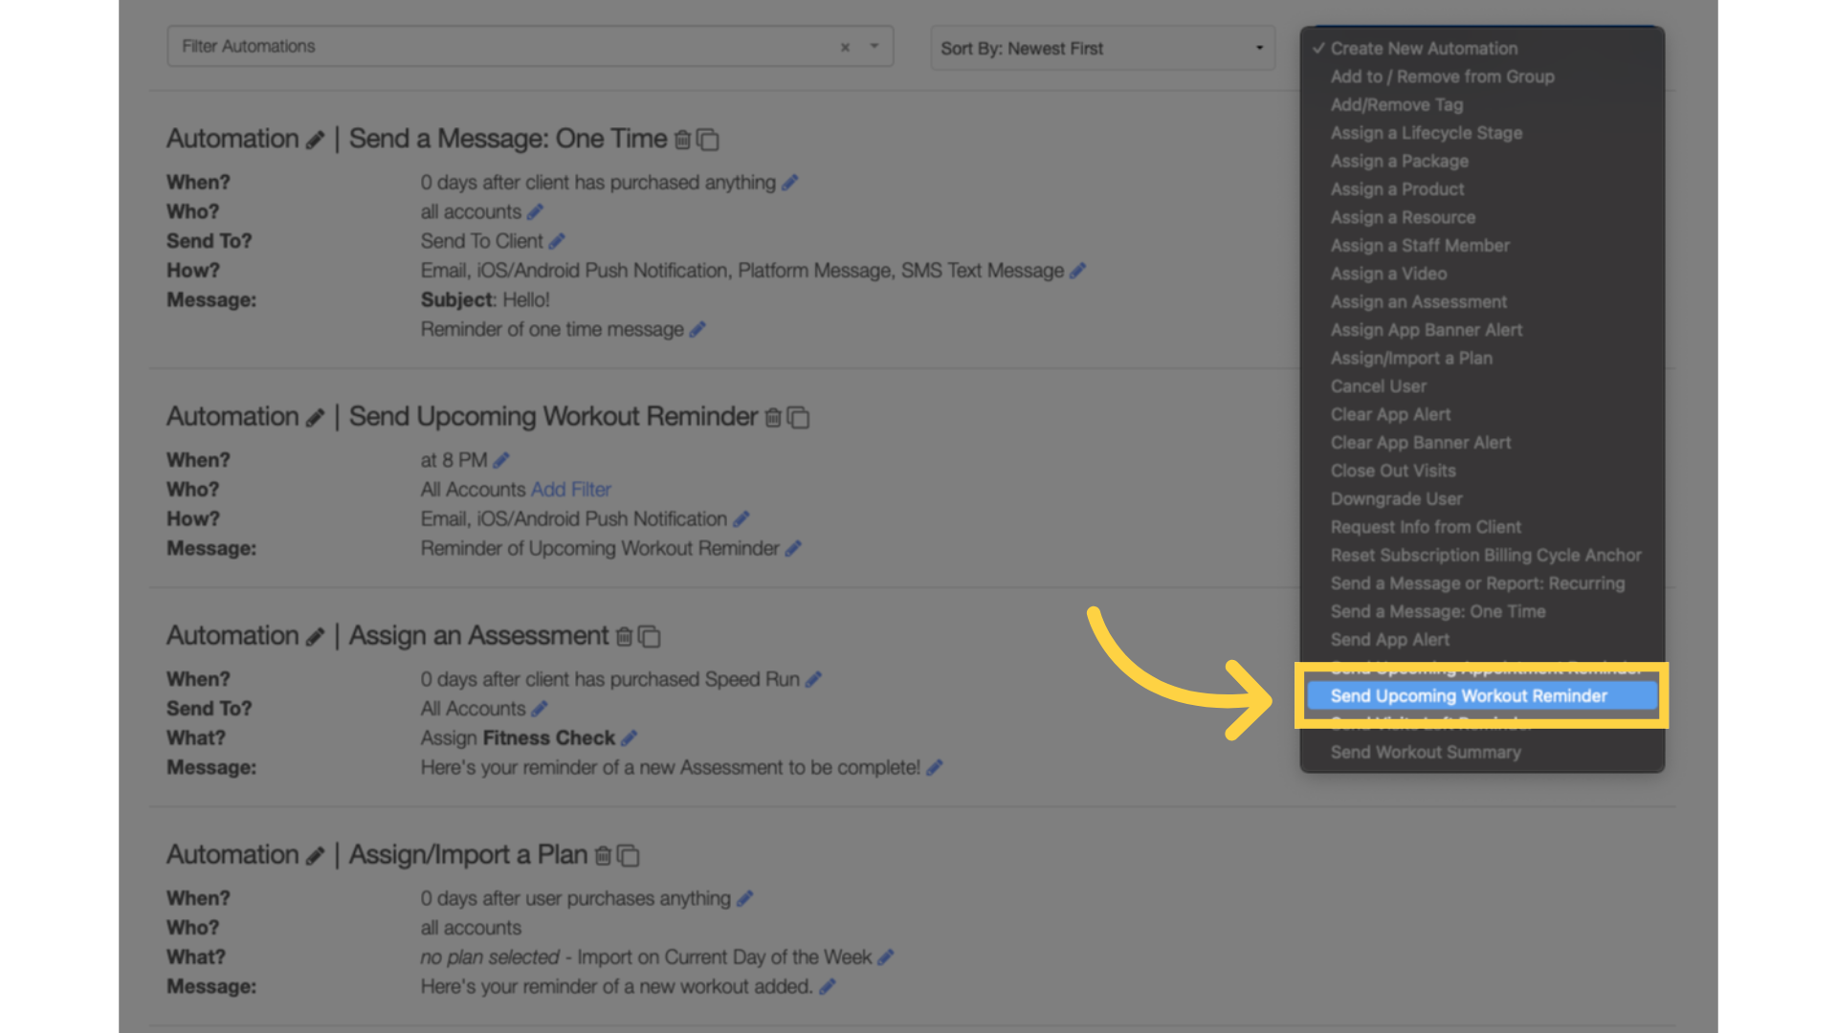
Task: Edit the Email, Push, Platform, SMS delivery methods
Action: coord(1077,272)
